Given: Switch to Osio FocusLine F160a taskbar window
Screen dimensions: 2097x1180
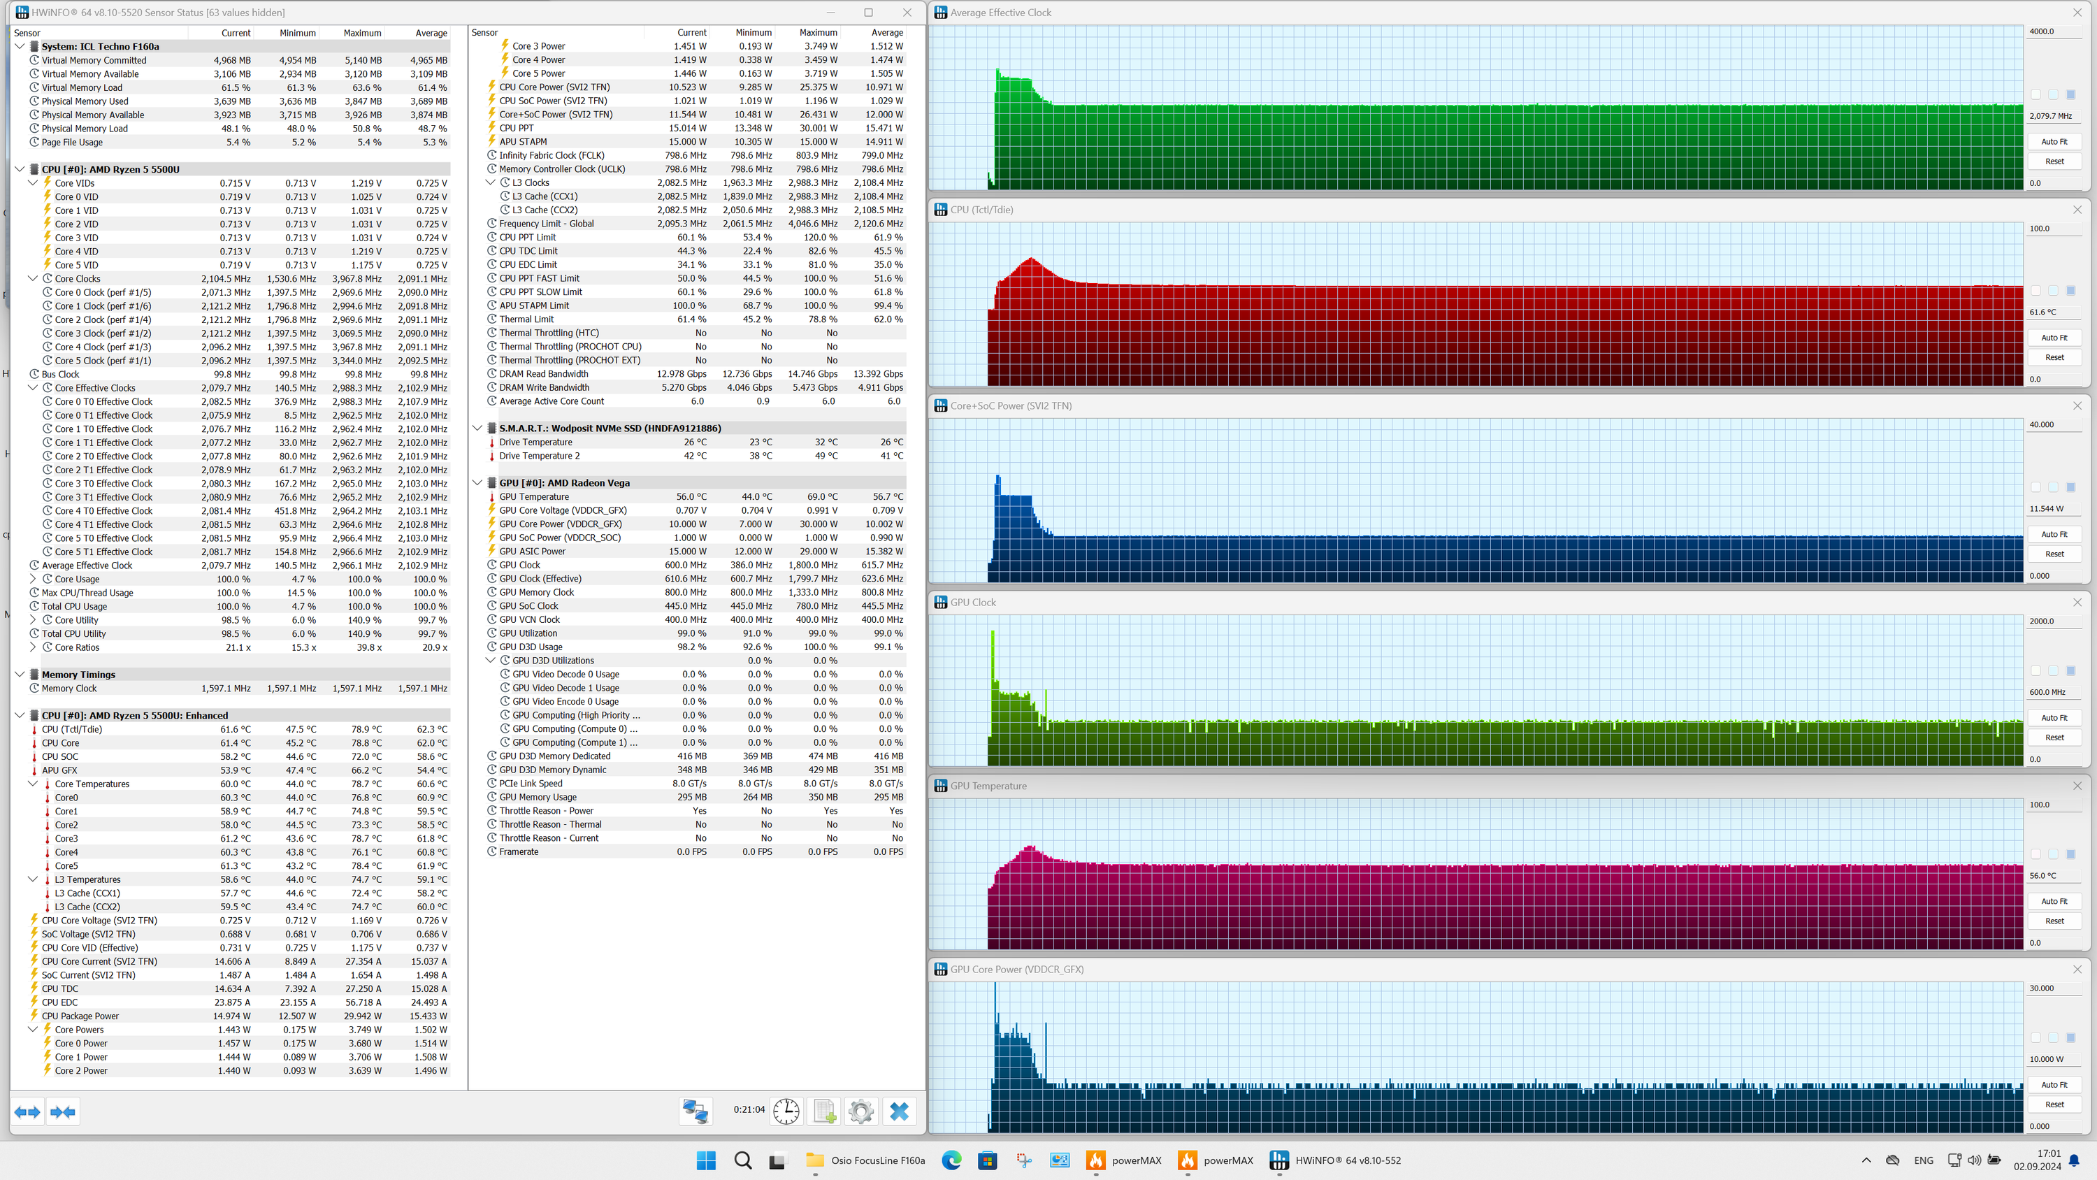Looking at the screenshot, I should tap(866, 1160).
